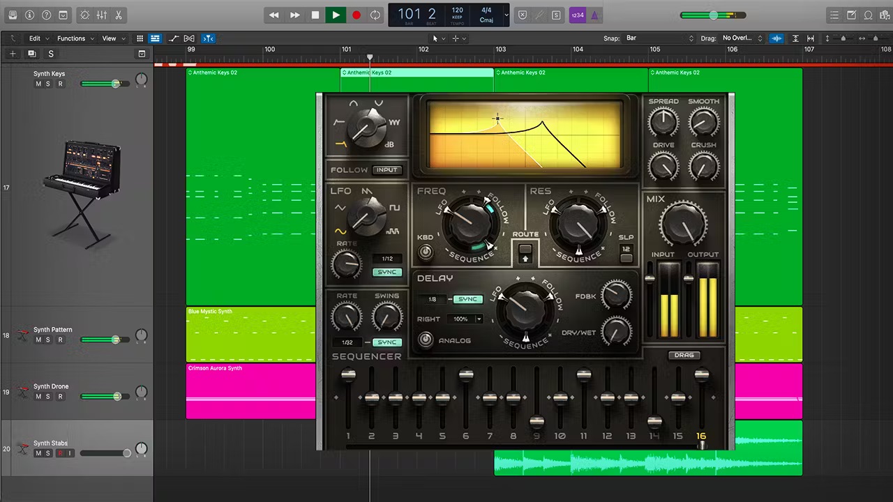
Task: Click the Rewind transport button
Action: tap(274, 15)
